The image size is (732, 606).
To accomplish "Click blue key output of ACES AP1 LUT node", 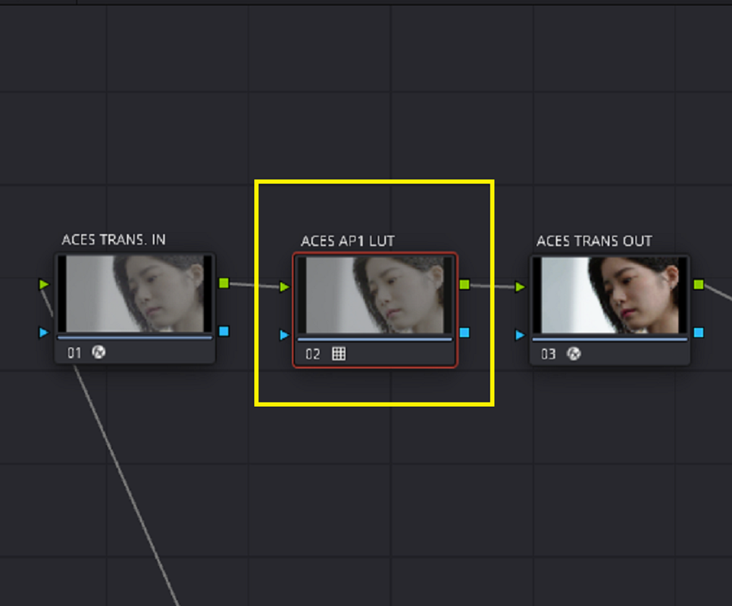I will pos(465,333).
